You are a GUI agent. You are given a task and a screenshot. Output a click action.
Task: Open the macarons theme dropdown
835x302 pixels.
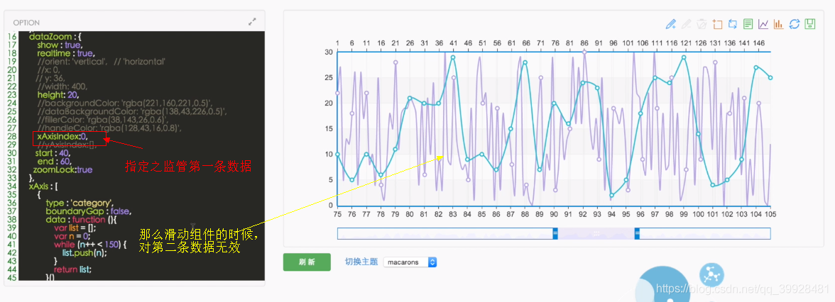click(x=410, y=262)
